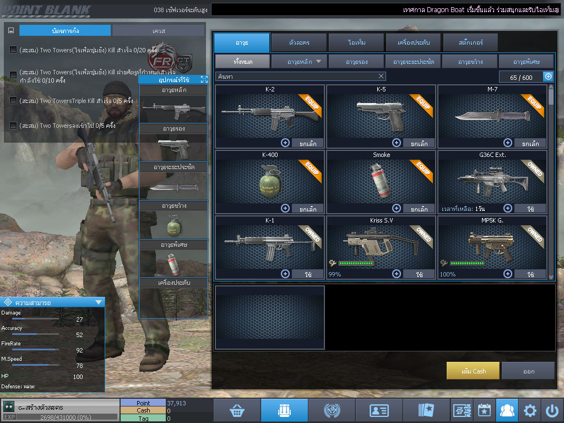This screenshot has height=423, width=564.
Task: Collapse the ความสามารถ stats panel arrow
Action: point(99,302)
